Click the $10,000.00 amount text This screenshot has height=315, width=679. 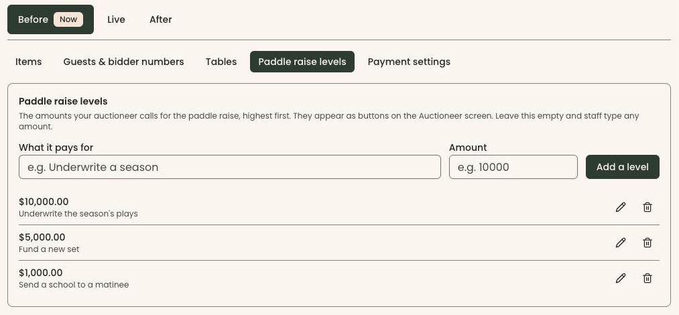[44, 202]
